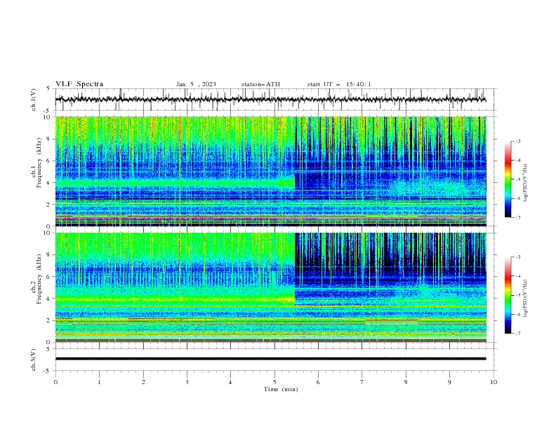Click inside the ch.1 spectrogram panel

[x=270, y=171]
